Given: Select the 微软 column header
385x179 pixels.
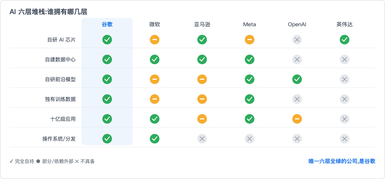Looking at the screenshot, I should pos(155,24).
